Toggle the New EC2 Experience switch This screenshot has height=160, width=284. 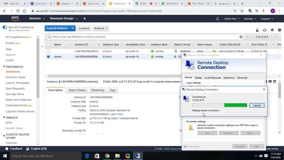pyautogui.click(x=5, y=27)
